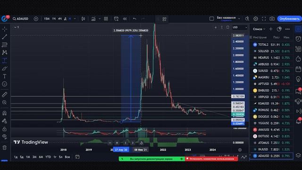The image size is (302, 170).
Task: Open time axis settings gear
Action: 240,150
